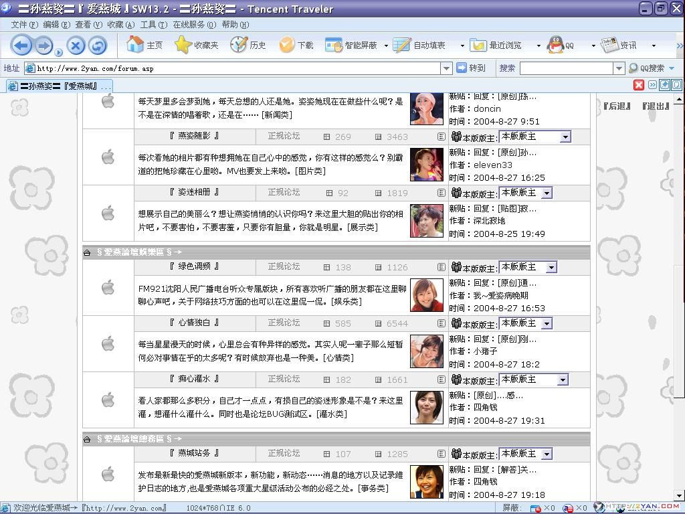Open the 工具 menu
685x514 pixels.
coord(151,24)
